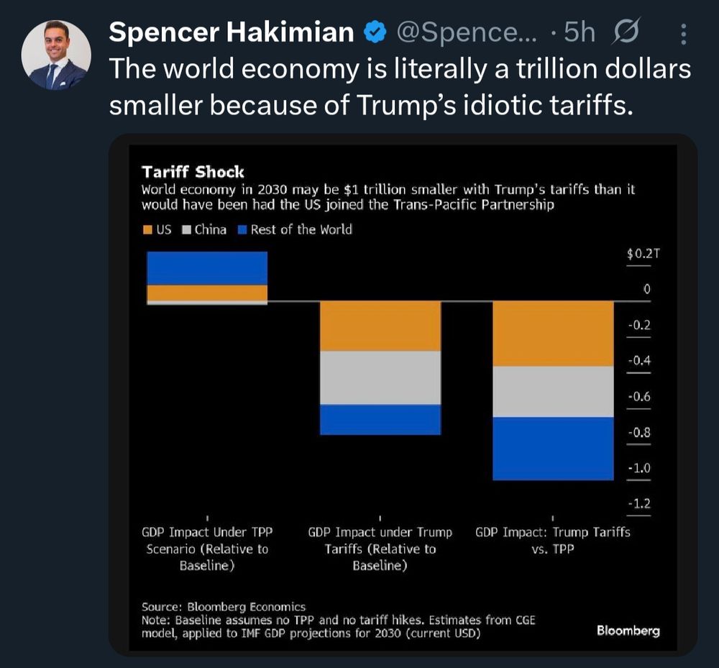Click the Source: Bloomberg Economics text
The image size is (719, 668).
pyautogui.click(x=224, y=607)
